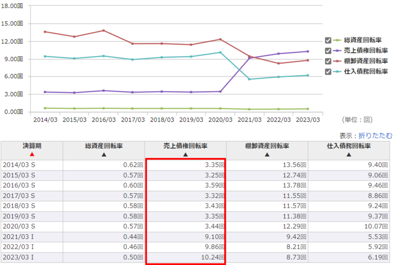
Task: Hide the 仕入債務回転率 series checkbox
Action: coord(328,71)
